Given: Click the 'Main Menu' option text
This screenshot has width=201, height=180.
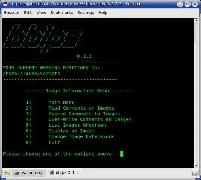Looking at the screenshot, I should click(x=61, y=102).
